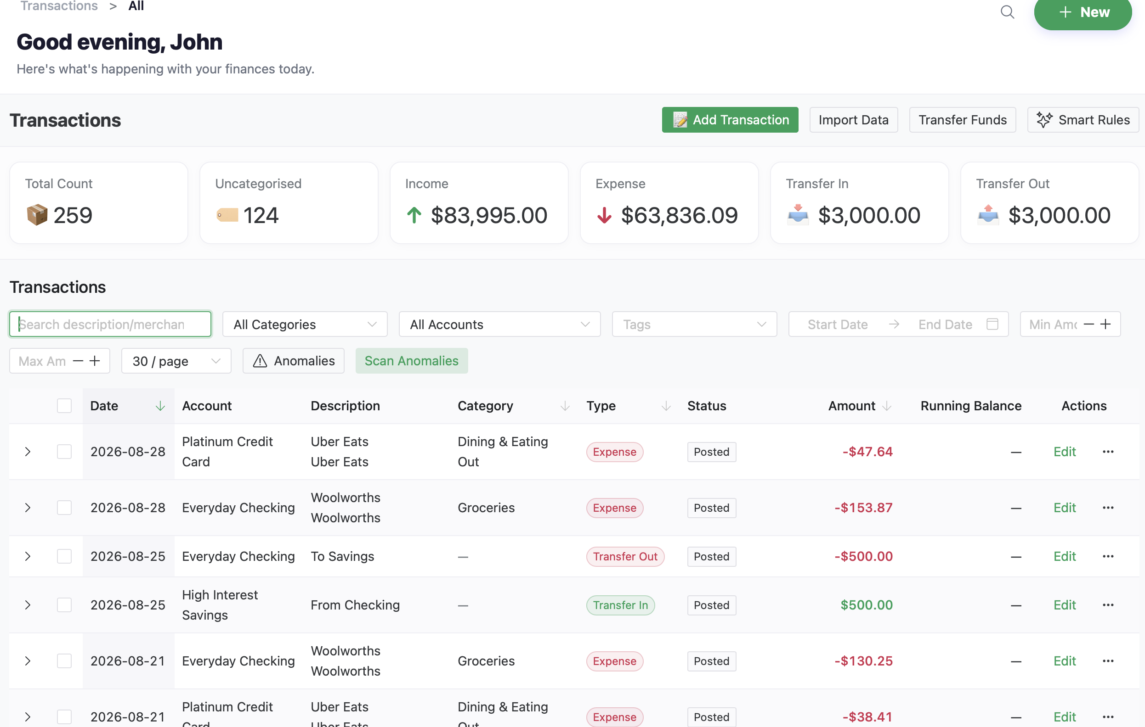Open more actions for From Checking row
Viewport: 1145px width, 727px height.
coord(1108,605)
